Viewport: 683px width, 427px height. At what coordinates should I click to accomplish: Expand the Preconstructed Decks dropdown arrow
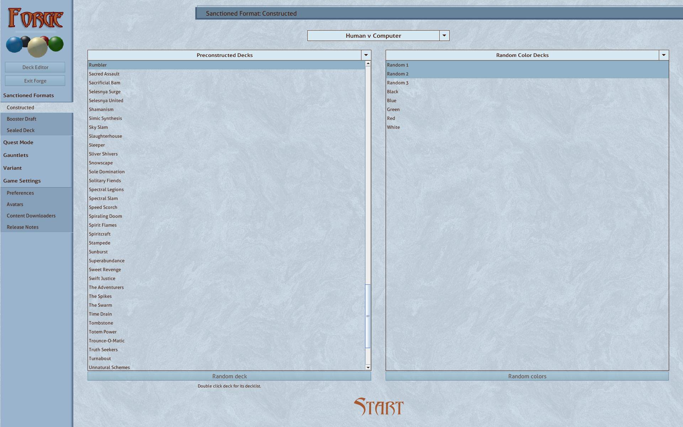tap(366, 55)
